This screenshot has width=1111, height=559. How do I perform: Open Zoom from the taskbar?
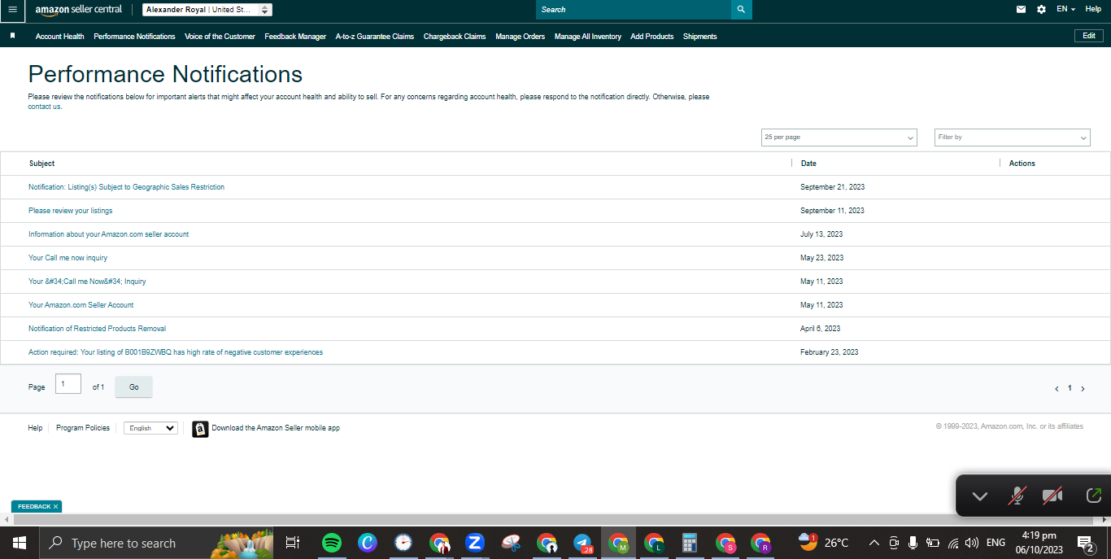click(x=475, y=543)
